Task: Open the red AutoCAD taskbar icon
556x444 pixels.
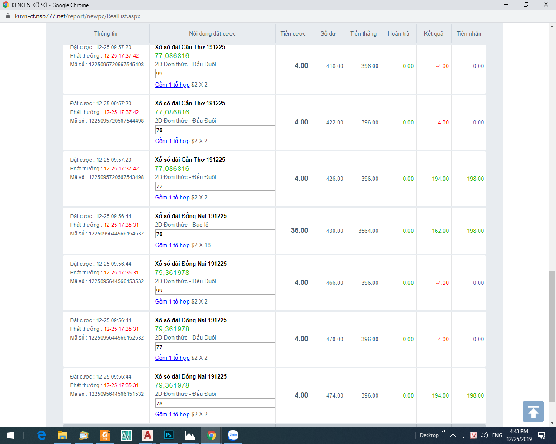Action: tap(148, 435)
